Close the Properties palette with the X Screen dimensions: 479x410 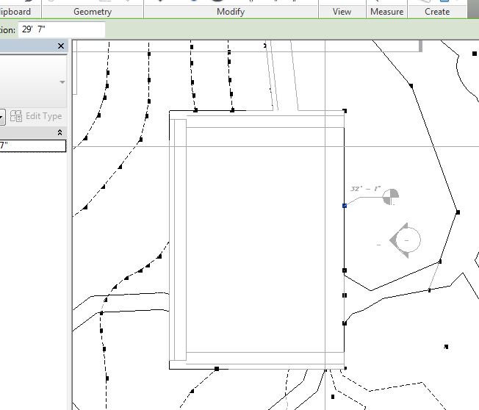pos(61,46)
